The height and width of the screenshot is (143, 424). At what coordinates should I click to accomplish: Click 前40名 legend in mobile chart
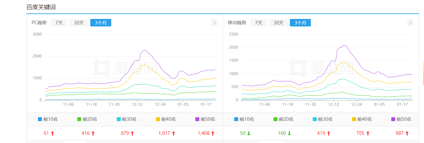(x=362, y=119)
